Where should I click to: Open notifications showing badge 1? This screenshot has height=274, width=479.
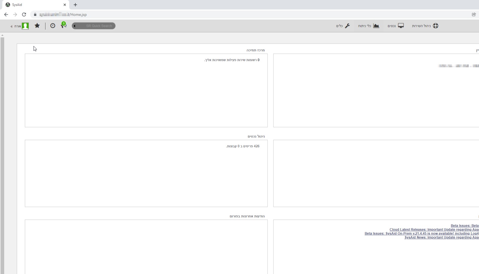(63, 26)
